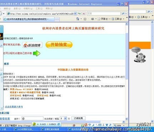Share the survey via 新浪微博 button

coord(32,45)
